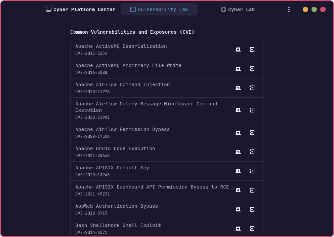This screenshot has width=334, height=237.
Task: Click the orange minimize window circle
Action: pos(305,9)
